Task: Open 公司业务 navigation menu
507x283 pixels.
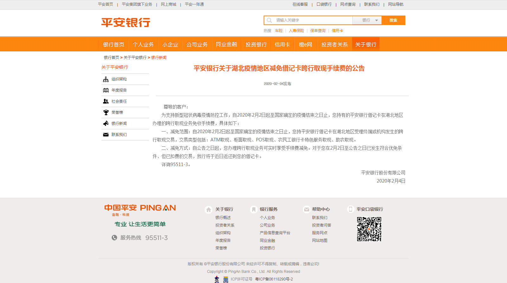Action: (x=197, y=44)
